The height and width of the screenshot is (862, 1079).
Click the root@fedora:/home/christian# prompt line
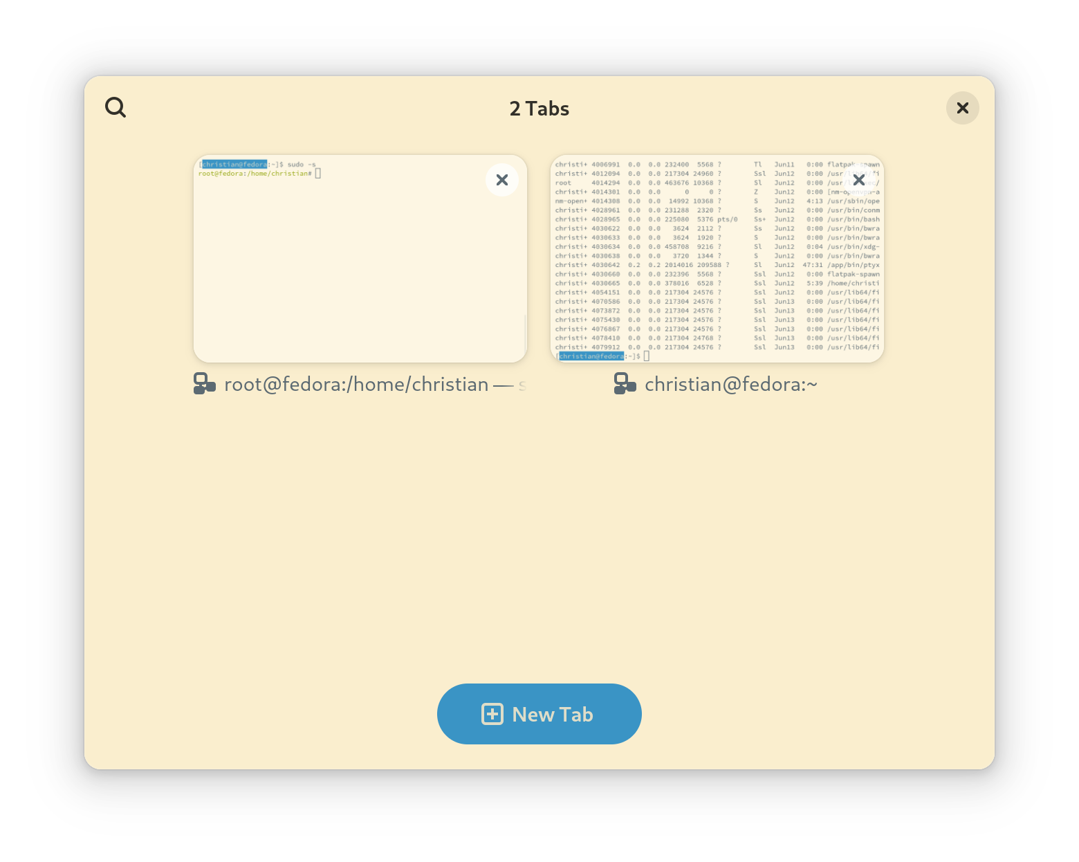tap(255, 174)
